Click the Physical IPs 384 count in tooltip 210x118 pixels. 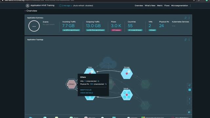coord(92,84)
